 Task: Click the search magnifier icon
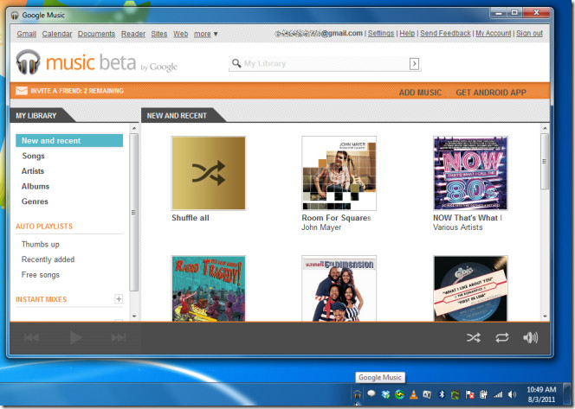pyautogui.click(x=236, y=63)
